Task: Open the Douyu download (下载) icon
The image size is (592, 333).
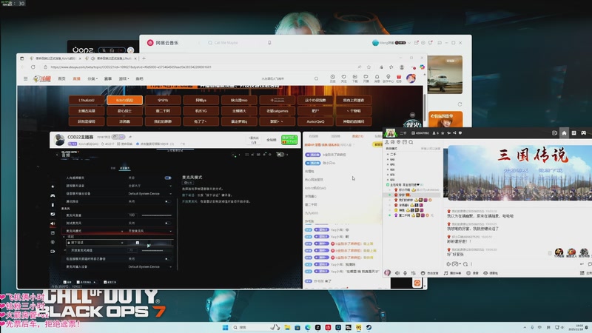Action: tap(354, 78)
